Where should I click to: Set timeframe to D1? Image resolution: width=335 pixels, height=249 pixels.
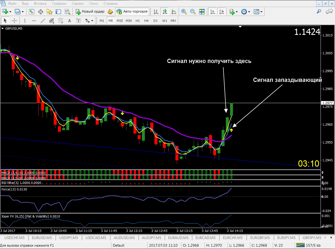click(x=156, y=21)
